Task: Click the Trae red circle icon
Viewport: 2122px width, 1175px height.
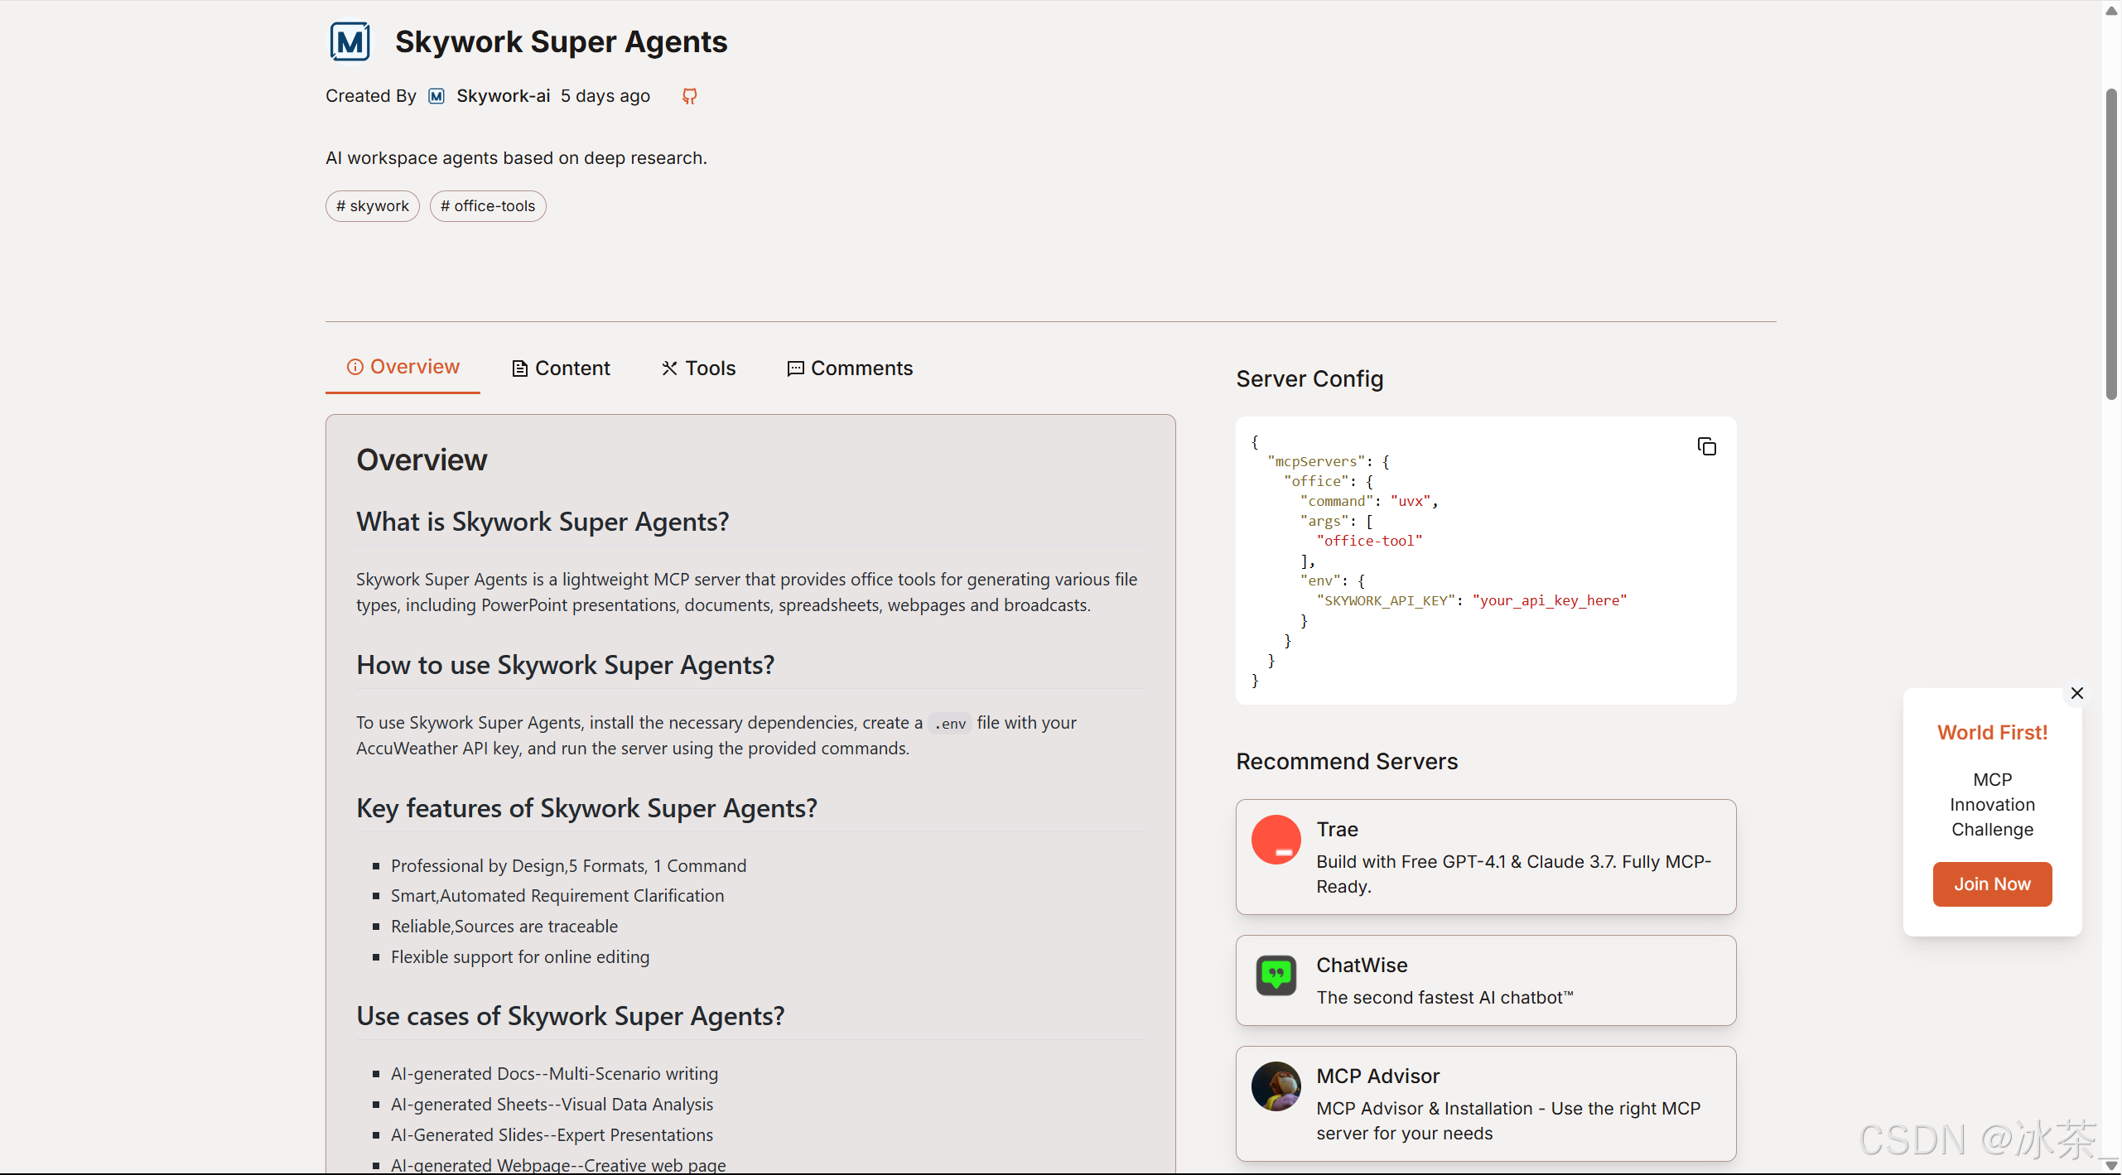Action: (x=1276, y=840)
